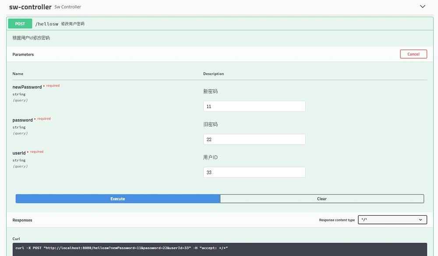
Task: Click the Clear button
Action: coord(321,199)
